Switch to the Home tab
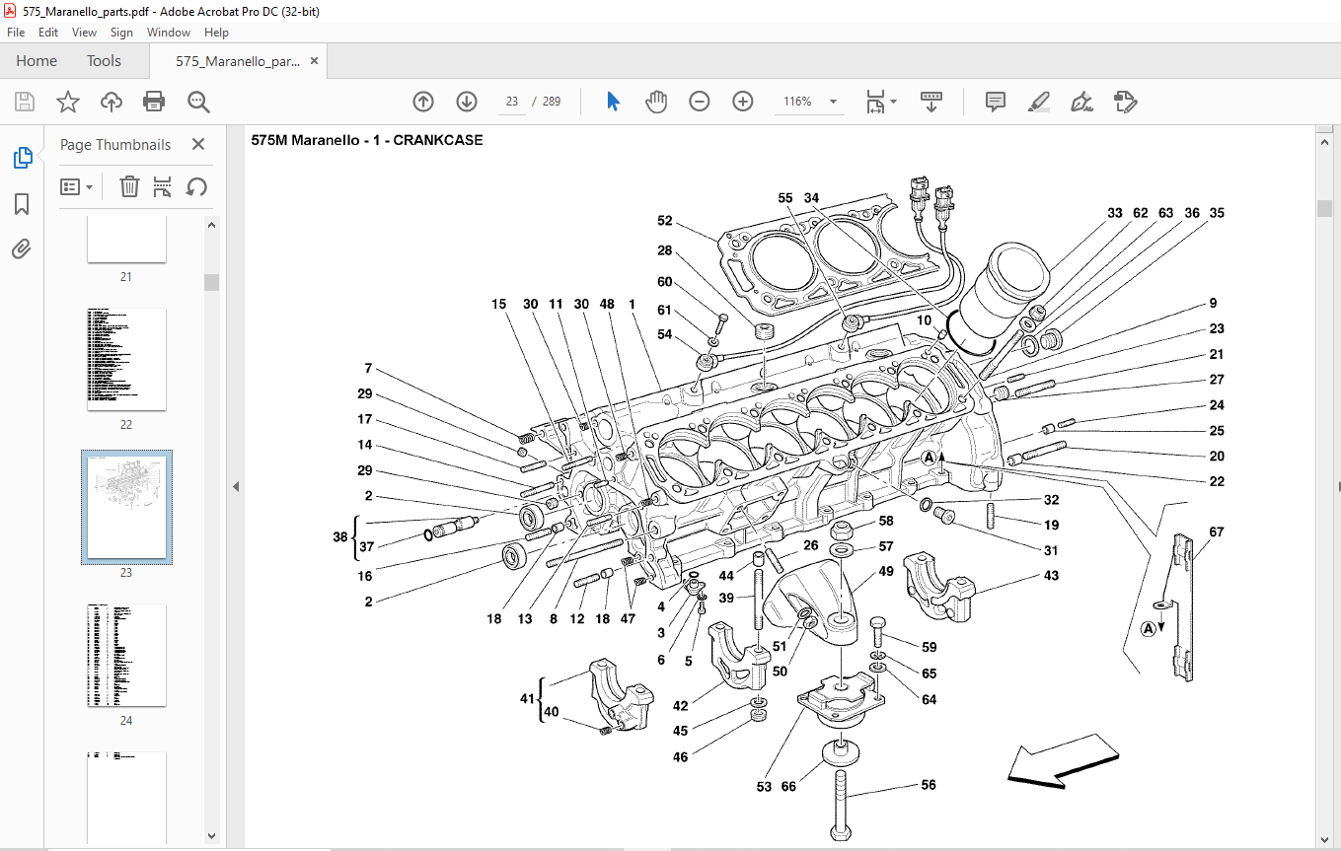The width and height of the screenshot is (1341, 851). (x=37, y=61)
